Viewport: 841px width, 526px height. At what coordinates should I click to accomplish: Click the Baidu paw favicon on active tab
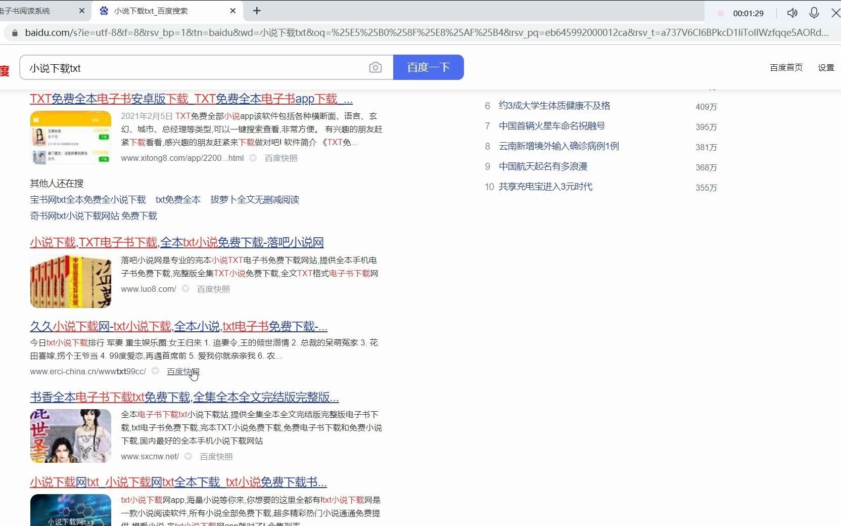pyautogui.click(x=104, y=11)
